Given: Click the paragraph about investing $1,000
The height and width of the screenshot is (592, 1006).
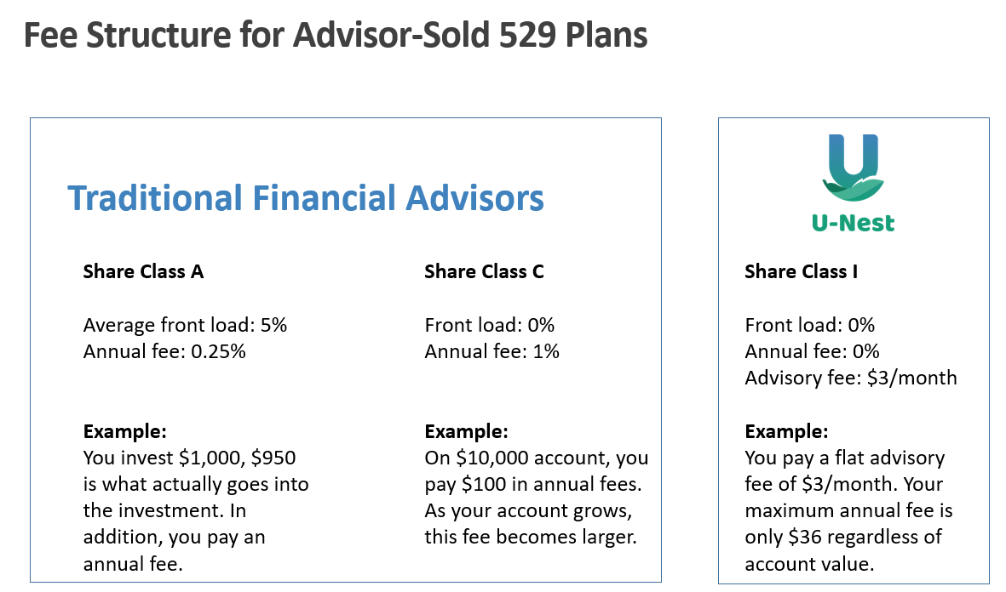Looking at the screenshot, I should [x=195, y=511].
